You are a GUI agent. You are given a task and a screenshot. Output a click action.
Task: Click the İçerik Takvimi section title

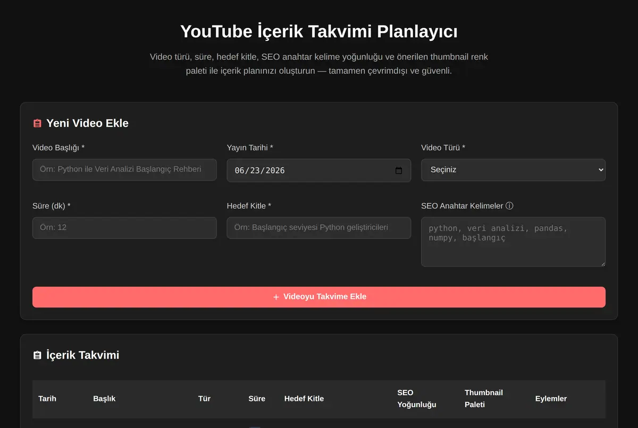83,355
